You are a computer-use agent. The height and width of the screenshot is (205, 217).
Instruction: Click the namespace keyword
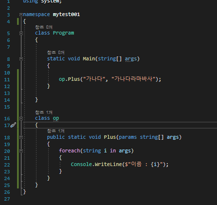click(x=36, y=15)
